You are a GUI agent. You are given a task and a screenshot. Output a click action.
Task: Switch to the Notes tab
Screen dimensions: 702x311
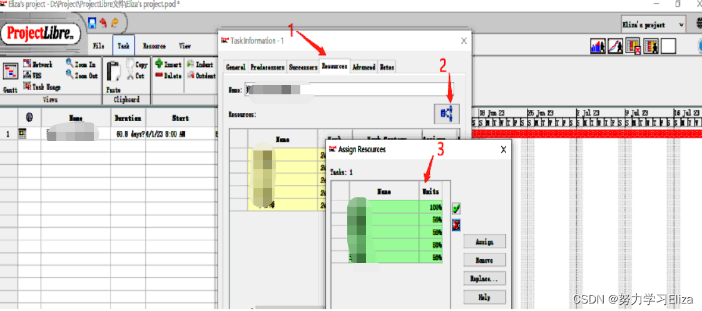click(387, 67)
